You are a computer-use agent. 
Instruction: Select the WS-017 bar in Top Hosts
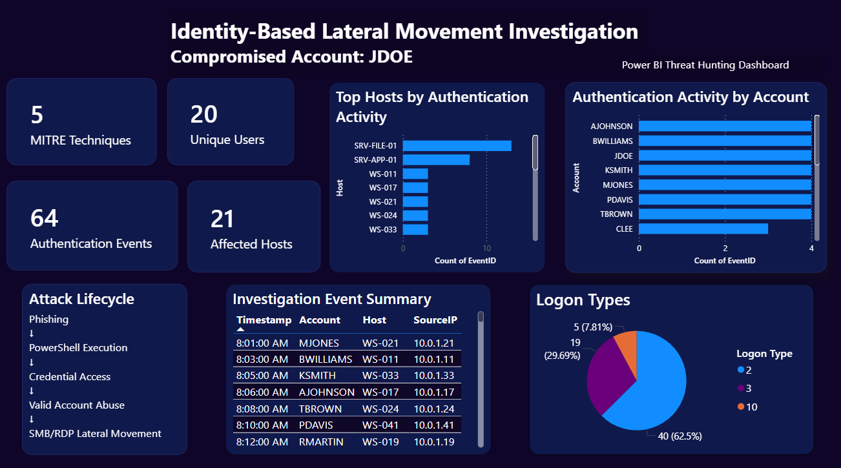click(415, 187)
